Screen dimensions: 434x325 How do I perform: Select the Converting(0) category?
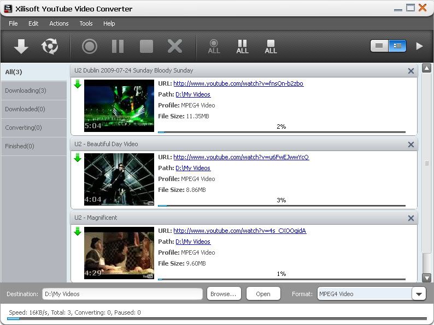[x=34, y=128]
